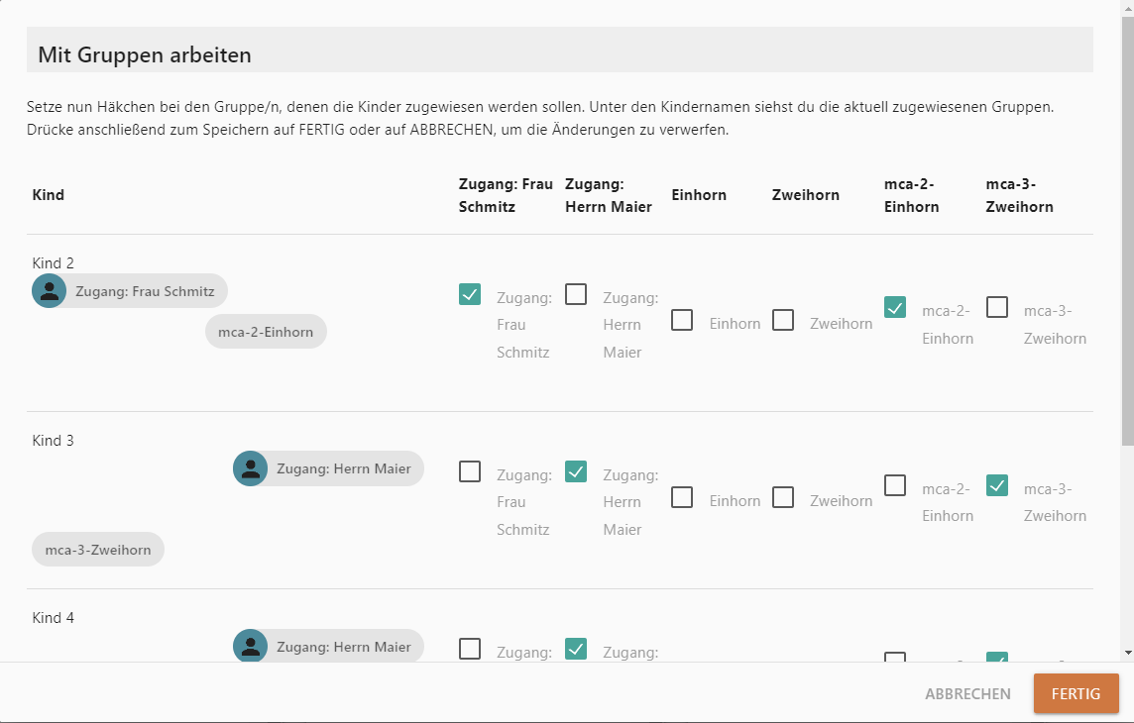Click the 'Kind' column header

[49, 195]
